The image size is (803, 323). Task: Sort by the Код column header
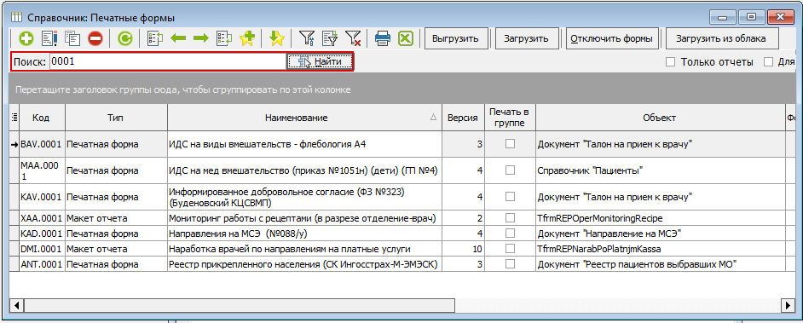[x=42, y=118]
